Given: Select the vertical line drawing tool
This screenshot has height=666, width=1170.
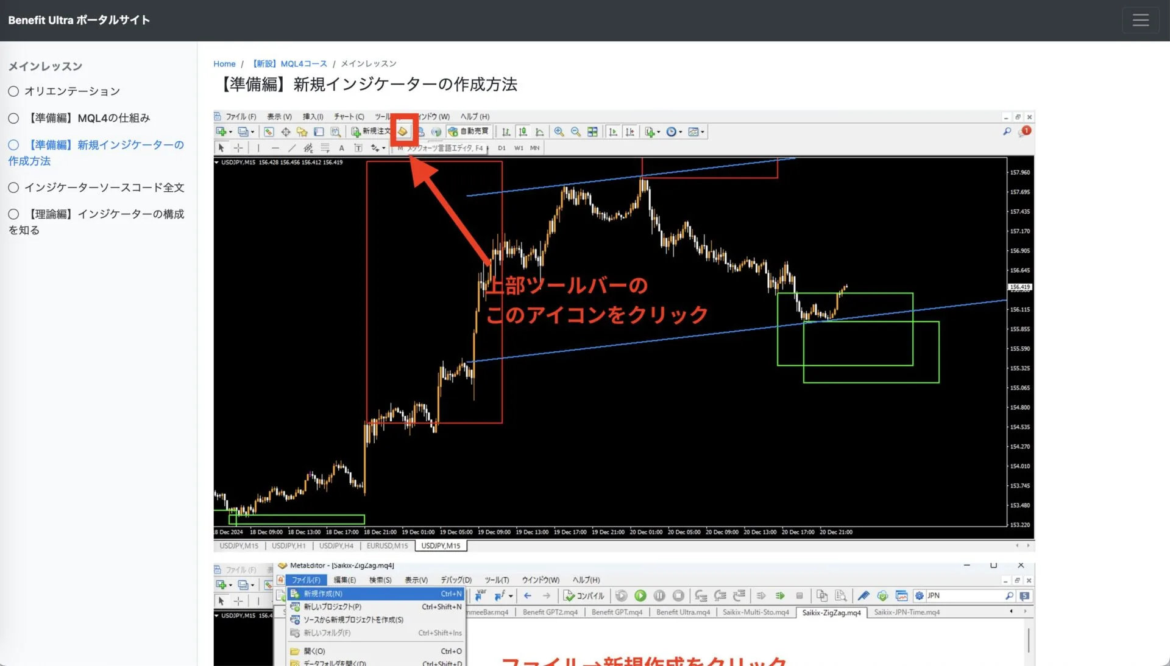Looking at the screenshot, I should pos(259,148).
